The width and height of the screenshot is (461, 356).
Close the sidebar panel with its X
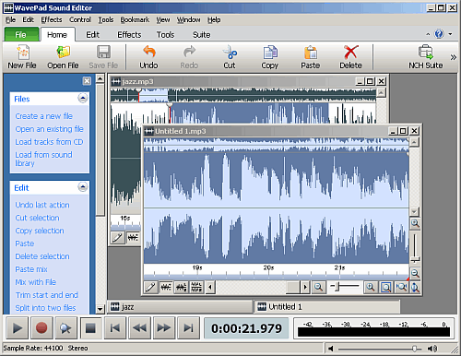[x=87, y=81]
